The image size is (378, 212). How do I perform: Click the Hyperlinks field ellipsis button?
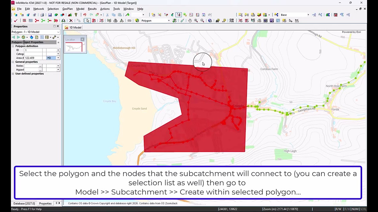coord(40,70)
